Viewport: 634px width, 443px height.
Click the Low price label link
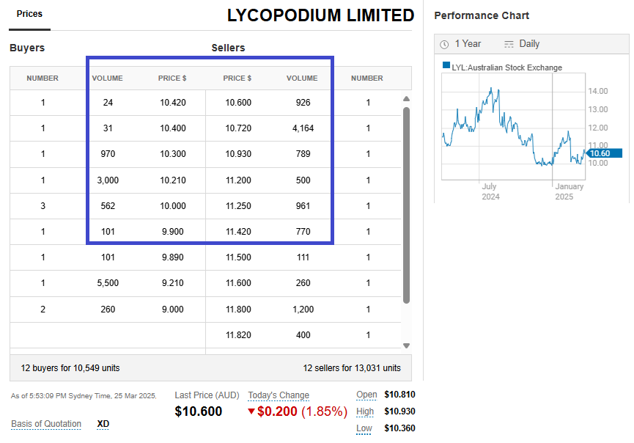[364, 428]
